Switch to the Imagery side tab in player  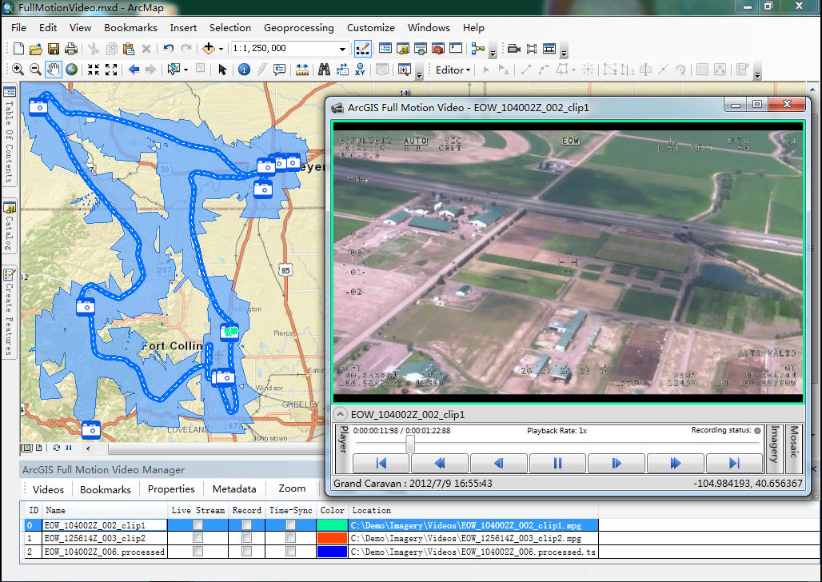click(x=774, y=449)
